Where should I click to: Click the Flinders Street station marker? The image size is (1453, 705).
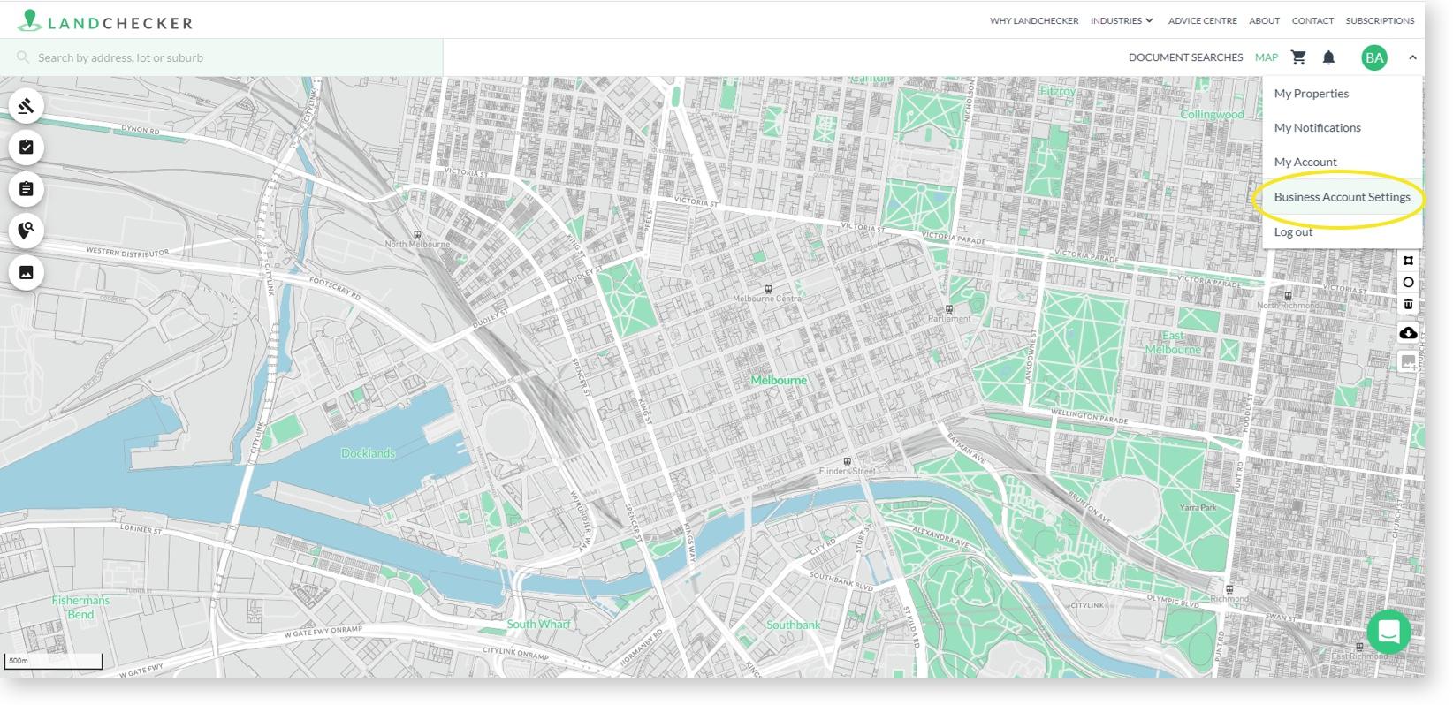pyautogui.click(x=847, y=461)
